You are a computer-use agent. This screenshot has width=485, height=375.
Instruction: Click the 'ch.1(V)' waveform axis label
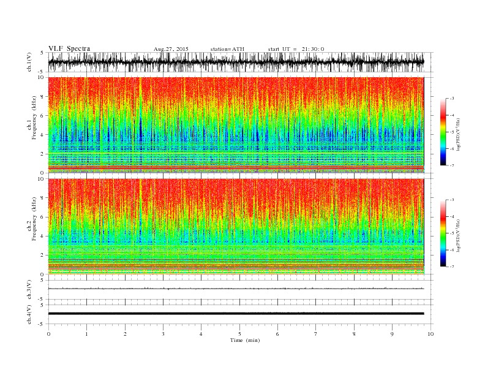(29, 62)
